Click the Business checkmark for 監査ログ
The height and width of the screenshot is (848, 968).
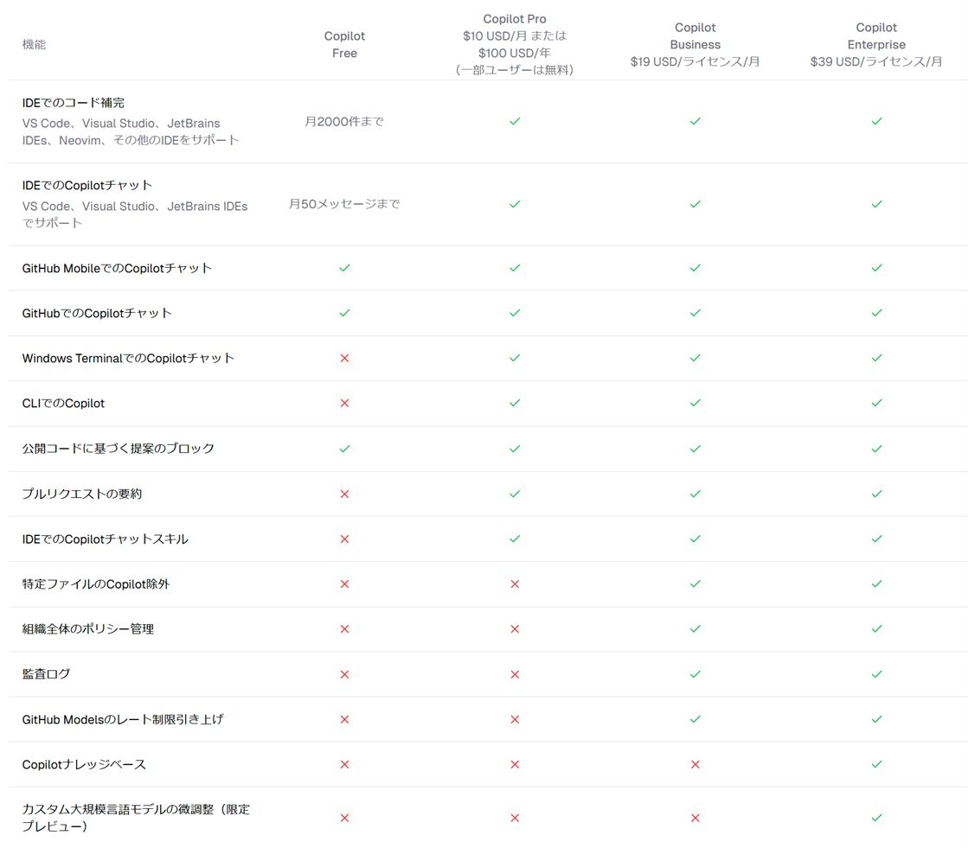(696, 674)
